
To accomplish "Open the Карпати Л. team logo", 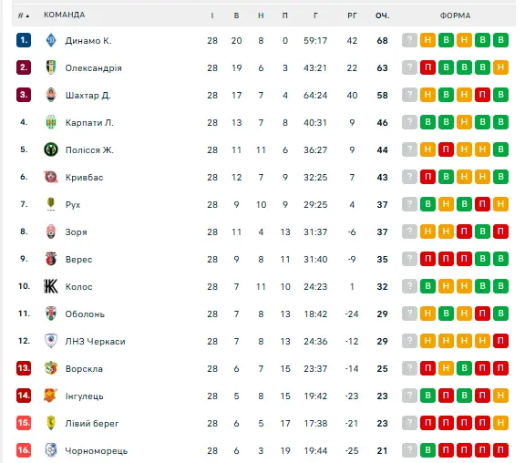I will click(51, 122).
